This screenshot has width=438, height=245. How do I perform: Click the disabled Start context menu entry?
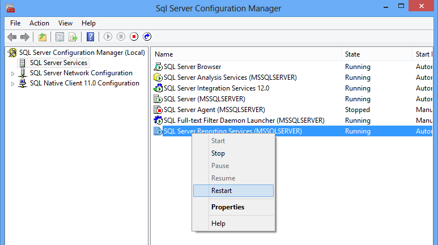pos(233,141)
